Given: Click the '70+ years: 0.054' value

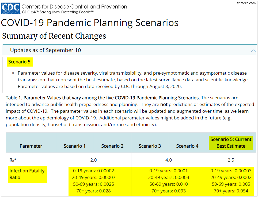Looking at the screenshot, I should click(x=231, y=191).
